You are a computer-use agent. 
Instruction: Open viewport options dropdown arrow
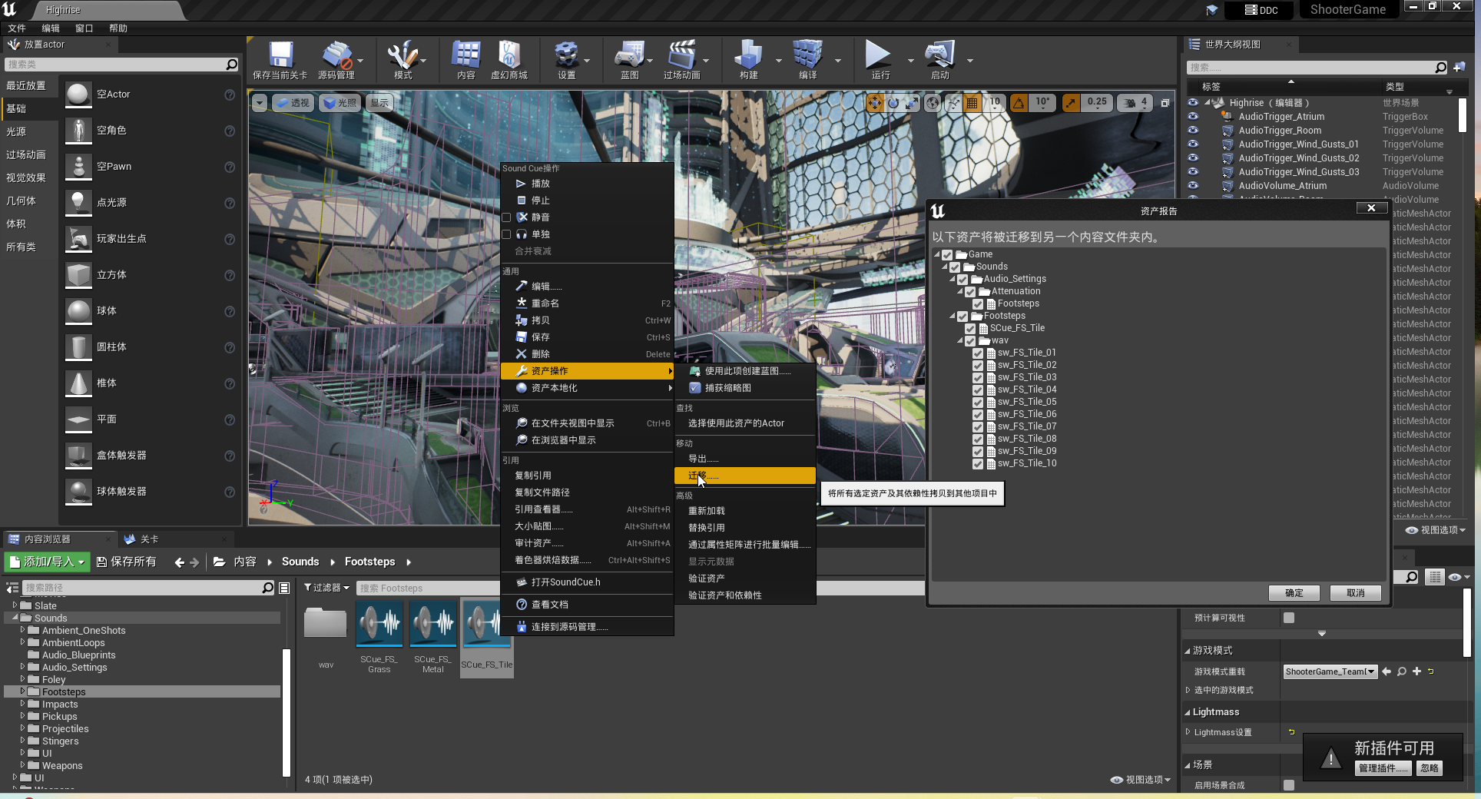(x=260, y=103)
